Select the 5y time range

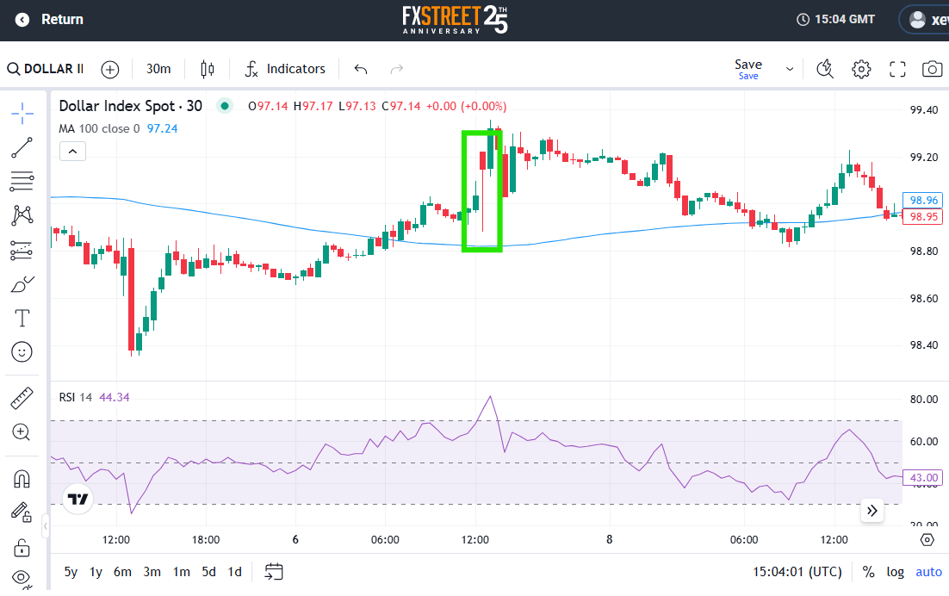coord(71,572)
